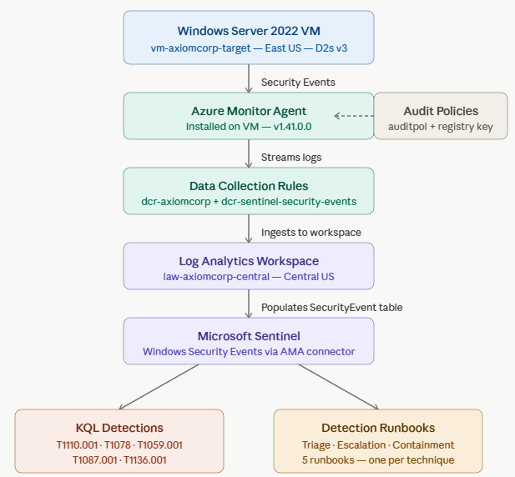Click the law-axiomcorp-central — Central US text
This screenshot has width=515, height=477.
click(249, 277)
